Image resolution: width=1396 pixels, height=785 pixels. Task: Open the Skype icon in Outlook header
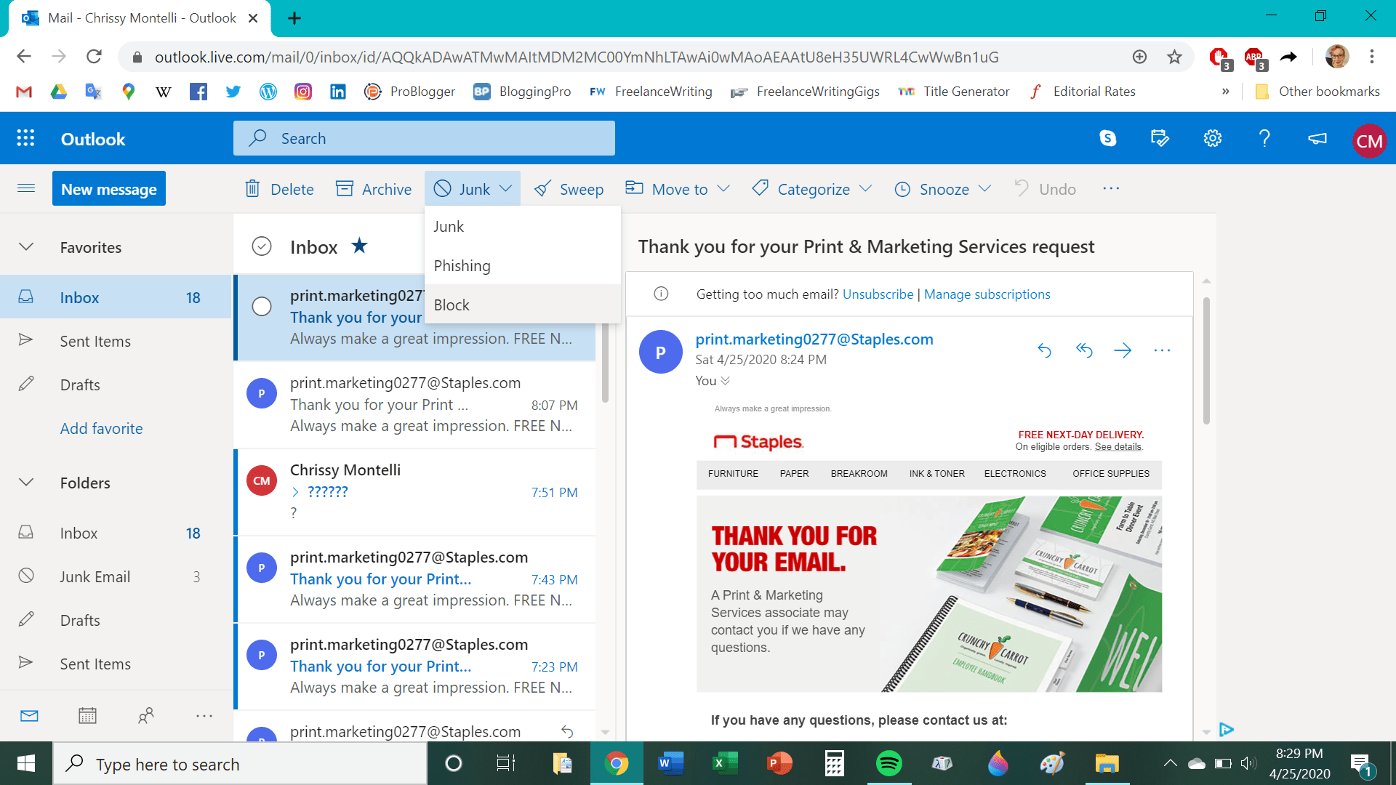(x=1107, y=138)
